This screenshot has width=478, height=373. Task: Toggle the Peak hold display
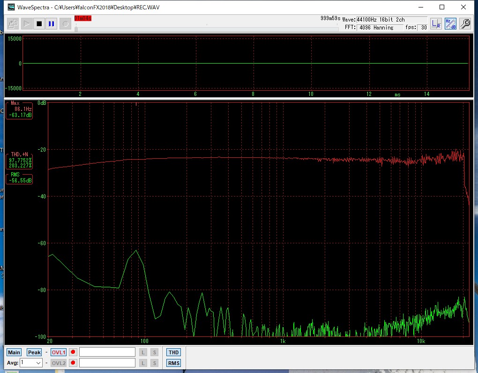[34, 352]
